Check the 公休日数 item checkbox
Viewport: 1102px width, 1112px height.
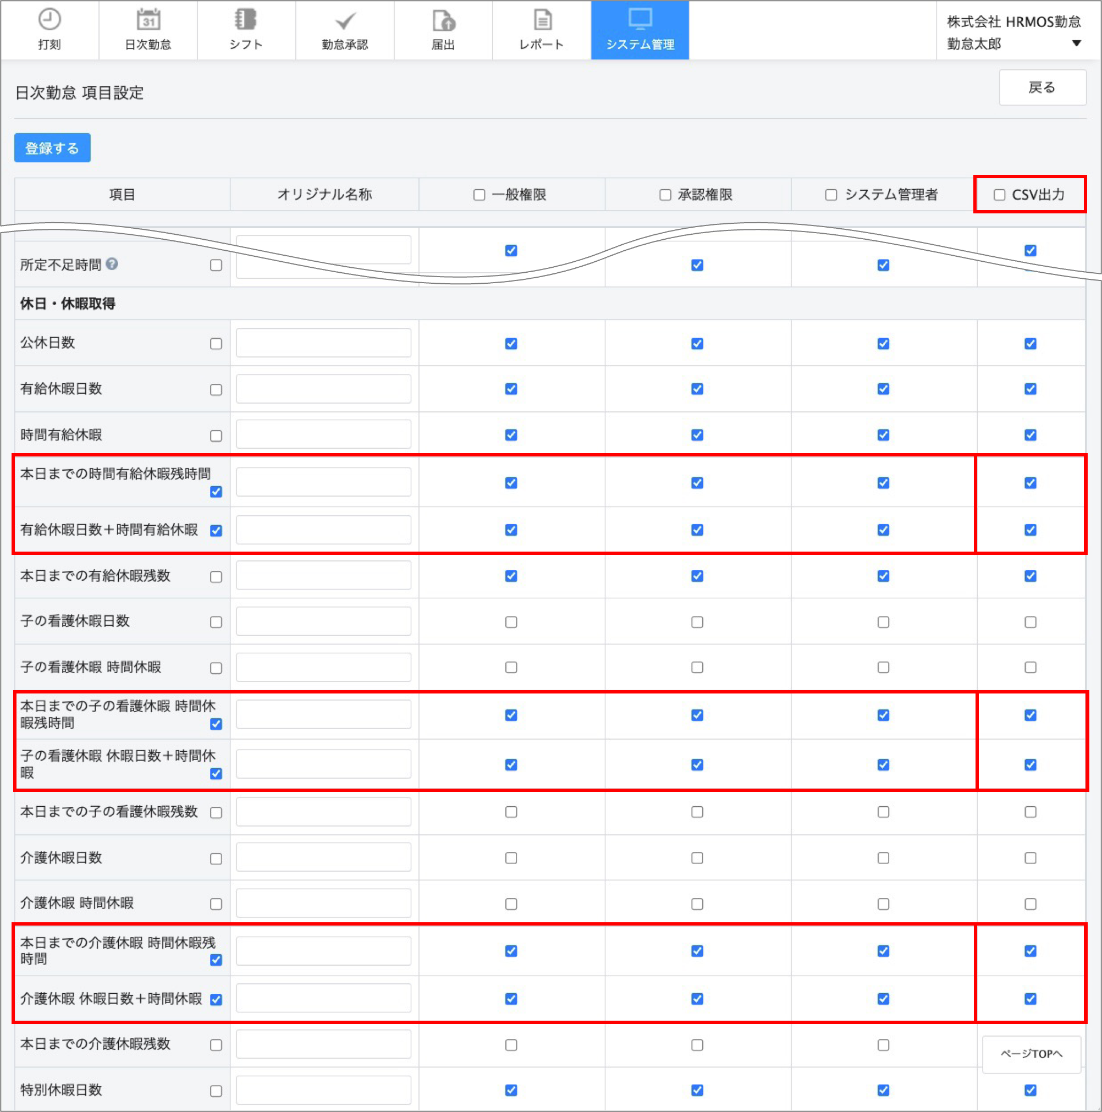(216, 344)
